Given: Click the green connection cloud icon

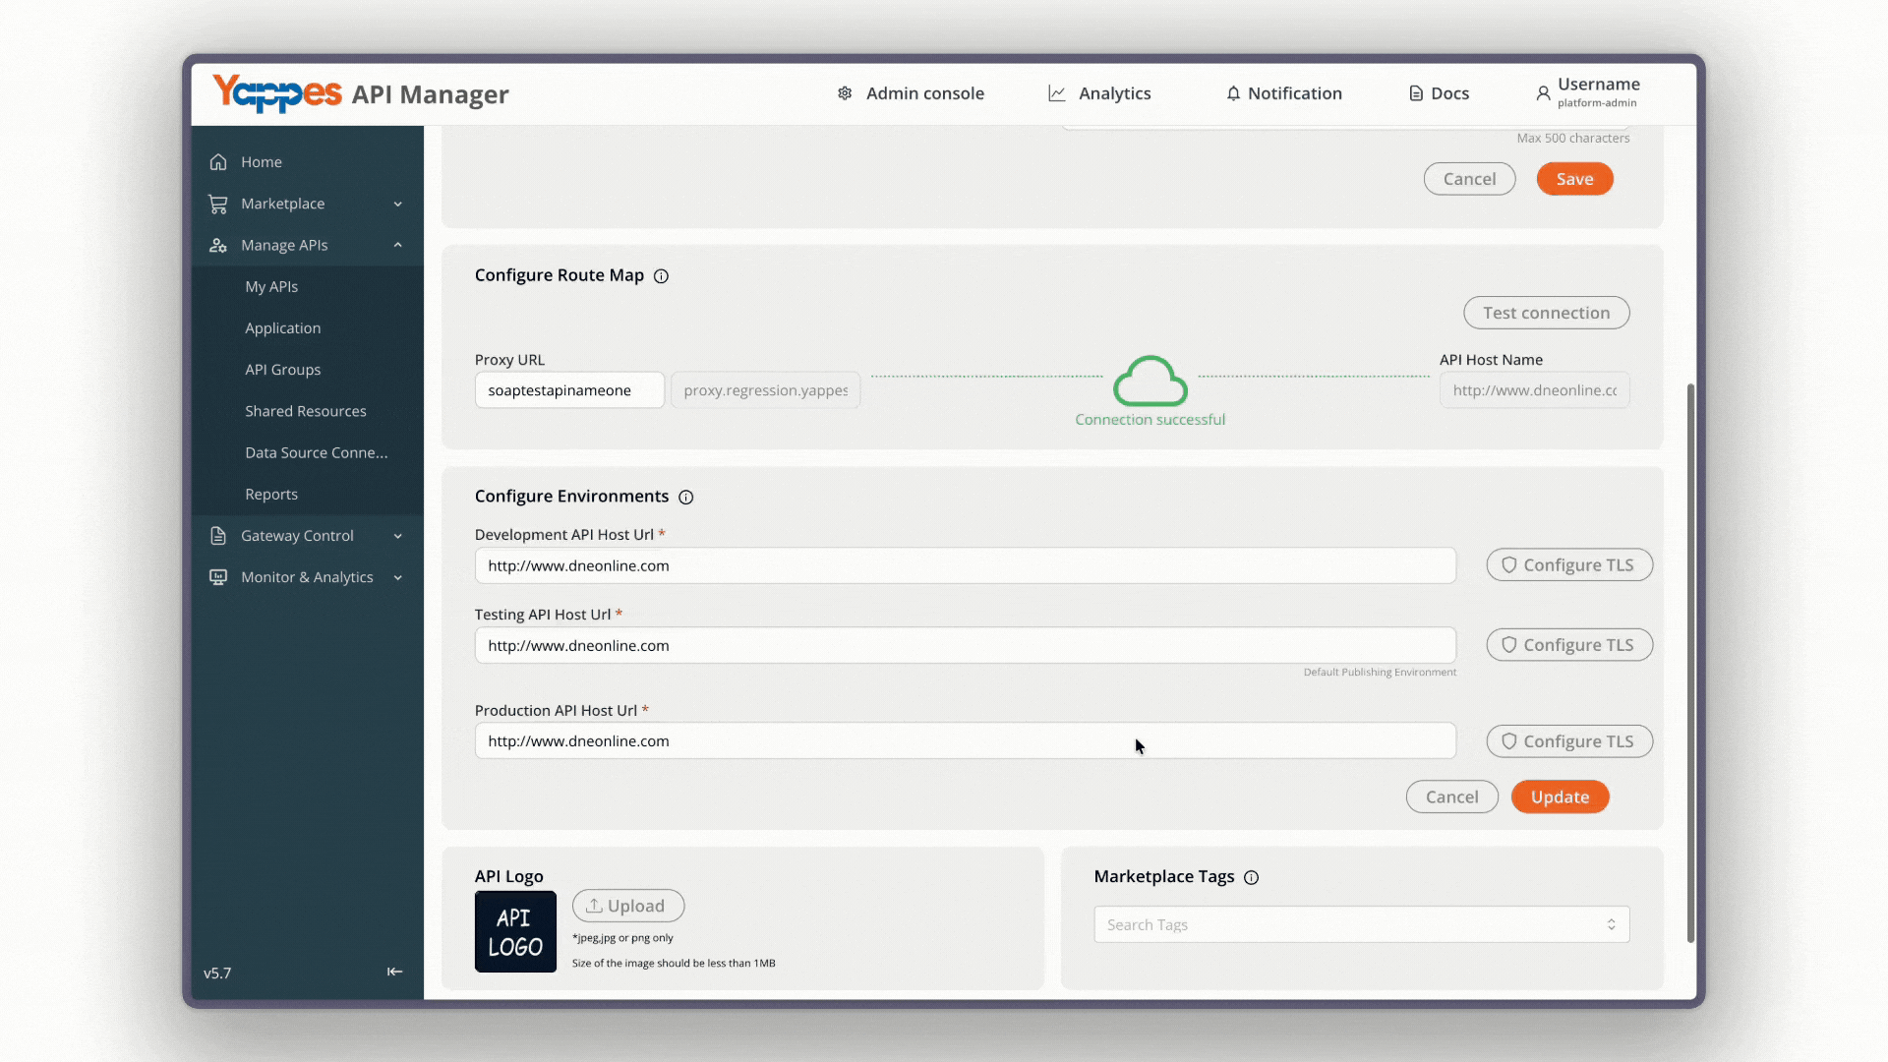Looking at the screenshot, I should pyautogui.click(x=1150, y=381).
